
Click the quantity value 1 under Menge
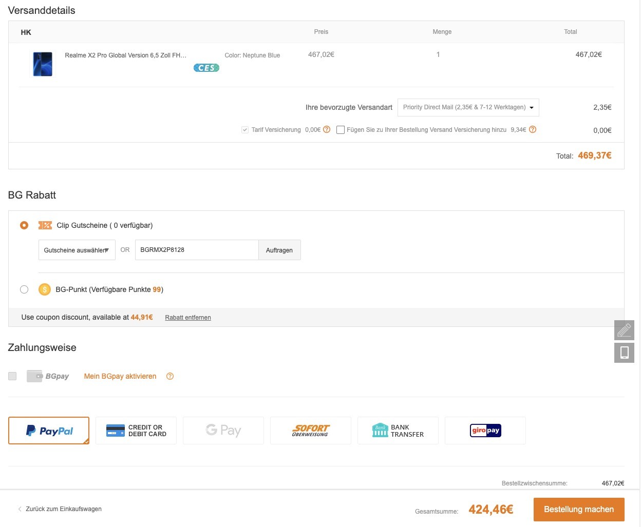(438, 54)
